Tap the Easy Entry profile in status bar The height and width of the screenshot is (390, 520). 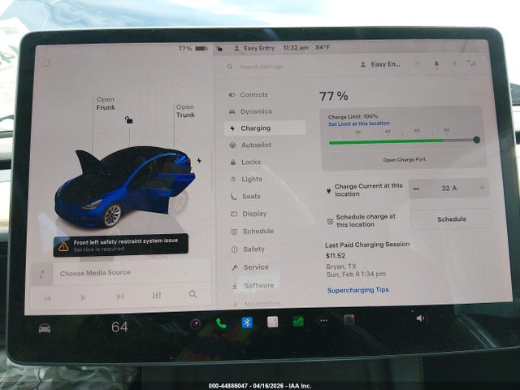point(254,48)
